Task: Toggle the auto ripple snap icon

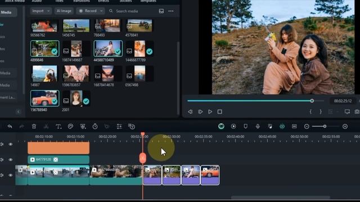Action: click(x=282, y=126)
